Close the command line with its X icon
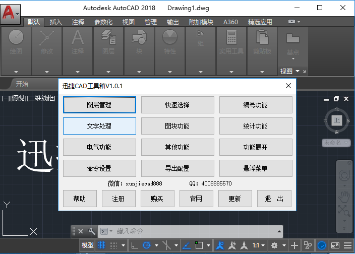The width and height of the screenshot is (355, 254). tap(81, 231)
